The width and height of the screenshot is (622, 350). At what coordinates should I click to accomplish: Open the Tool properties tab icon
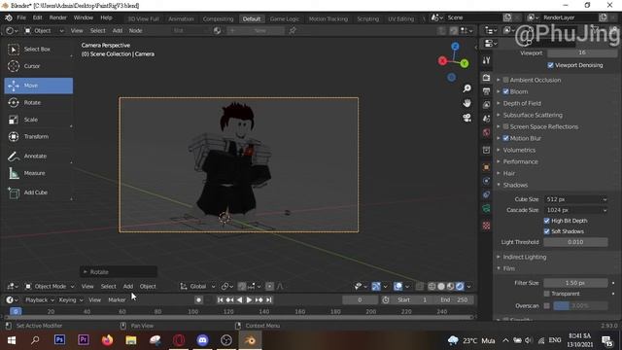[x=486, y=60]
